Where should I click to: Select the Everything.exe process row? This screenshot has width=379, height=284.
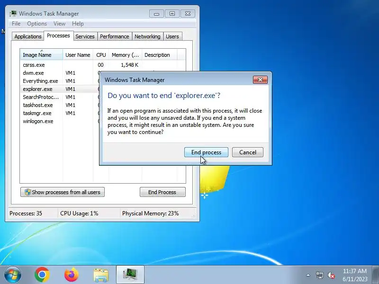pyautogui.click(x=60, y=81)
